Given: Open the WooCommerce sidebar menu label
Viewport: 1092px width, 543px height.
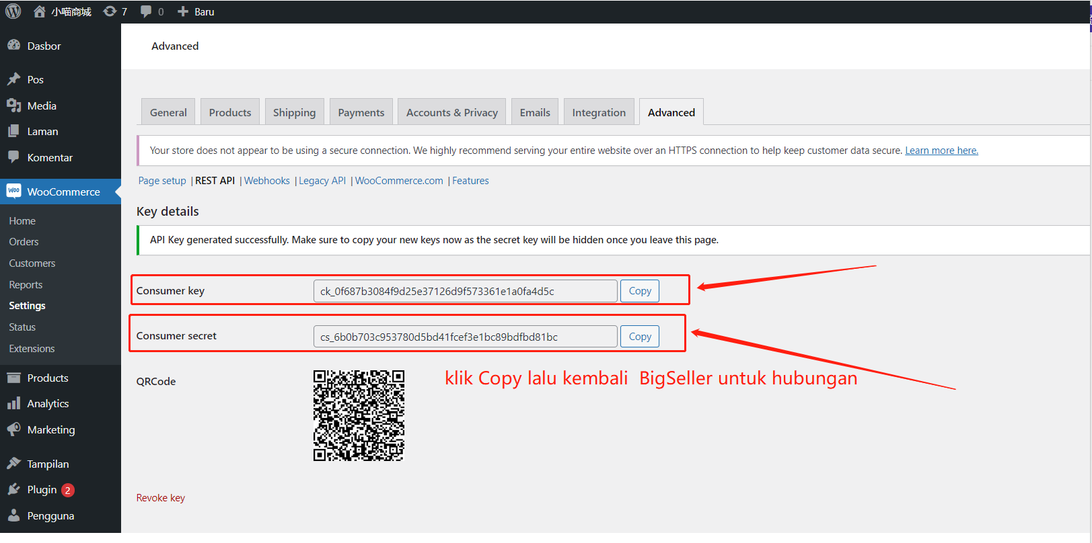Looking at the screenshot, I should tap(63, 192).
